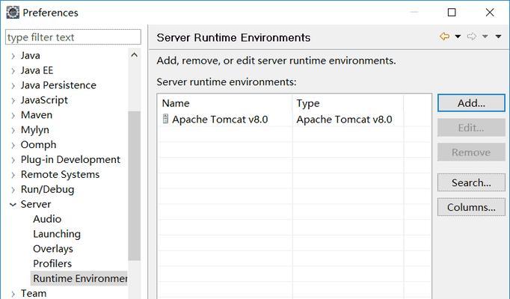This screenshot has height=299, width=510.
Task: Open the Audio page under Server
Action: 47,219
